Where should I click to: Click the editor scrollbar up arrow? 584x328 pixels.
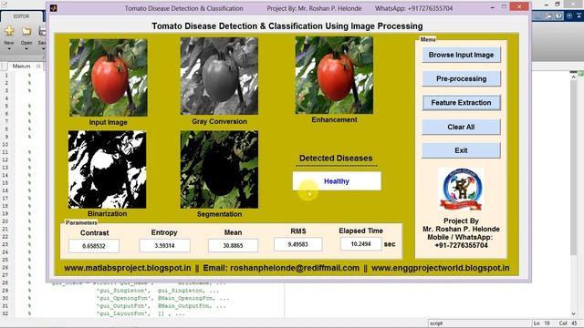coord(574,77)
